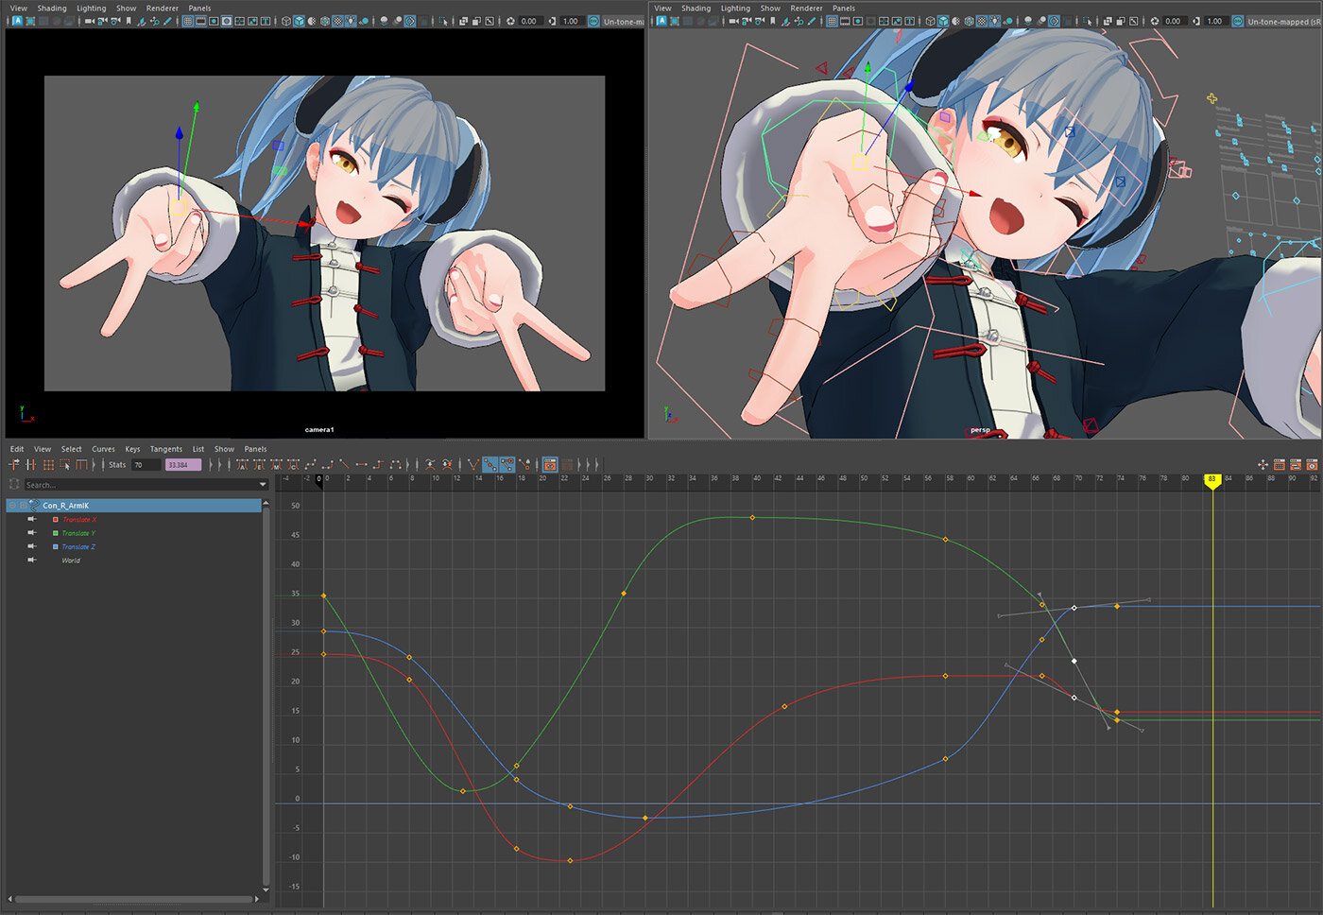Toggle Unify Tangents button

click(490, 464)
